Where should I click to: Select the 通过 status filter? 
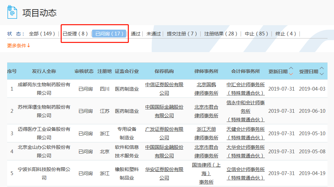point(136,34)
